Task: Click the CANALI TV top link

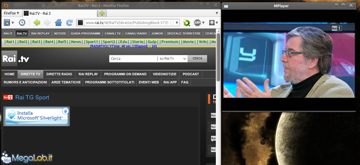Action: (x=113, y=33)
